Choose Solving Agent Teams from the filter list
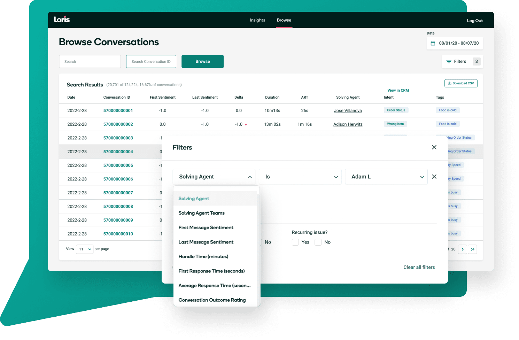 (201, 213)
